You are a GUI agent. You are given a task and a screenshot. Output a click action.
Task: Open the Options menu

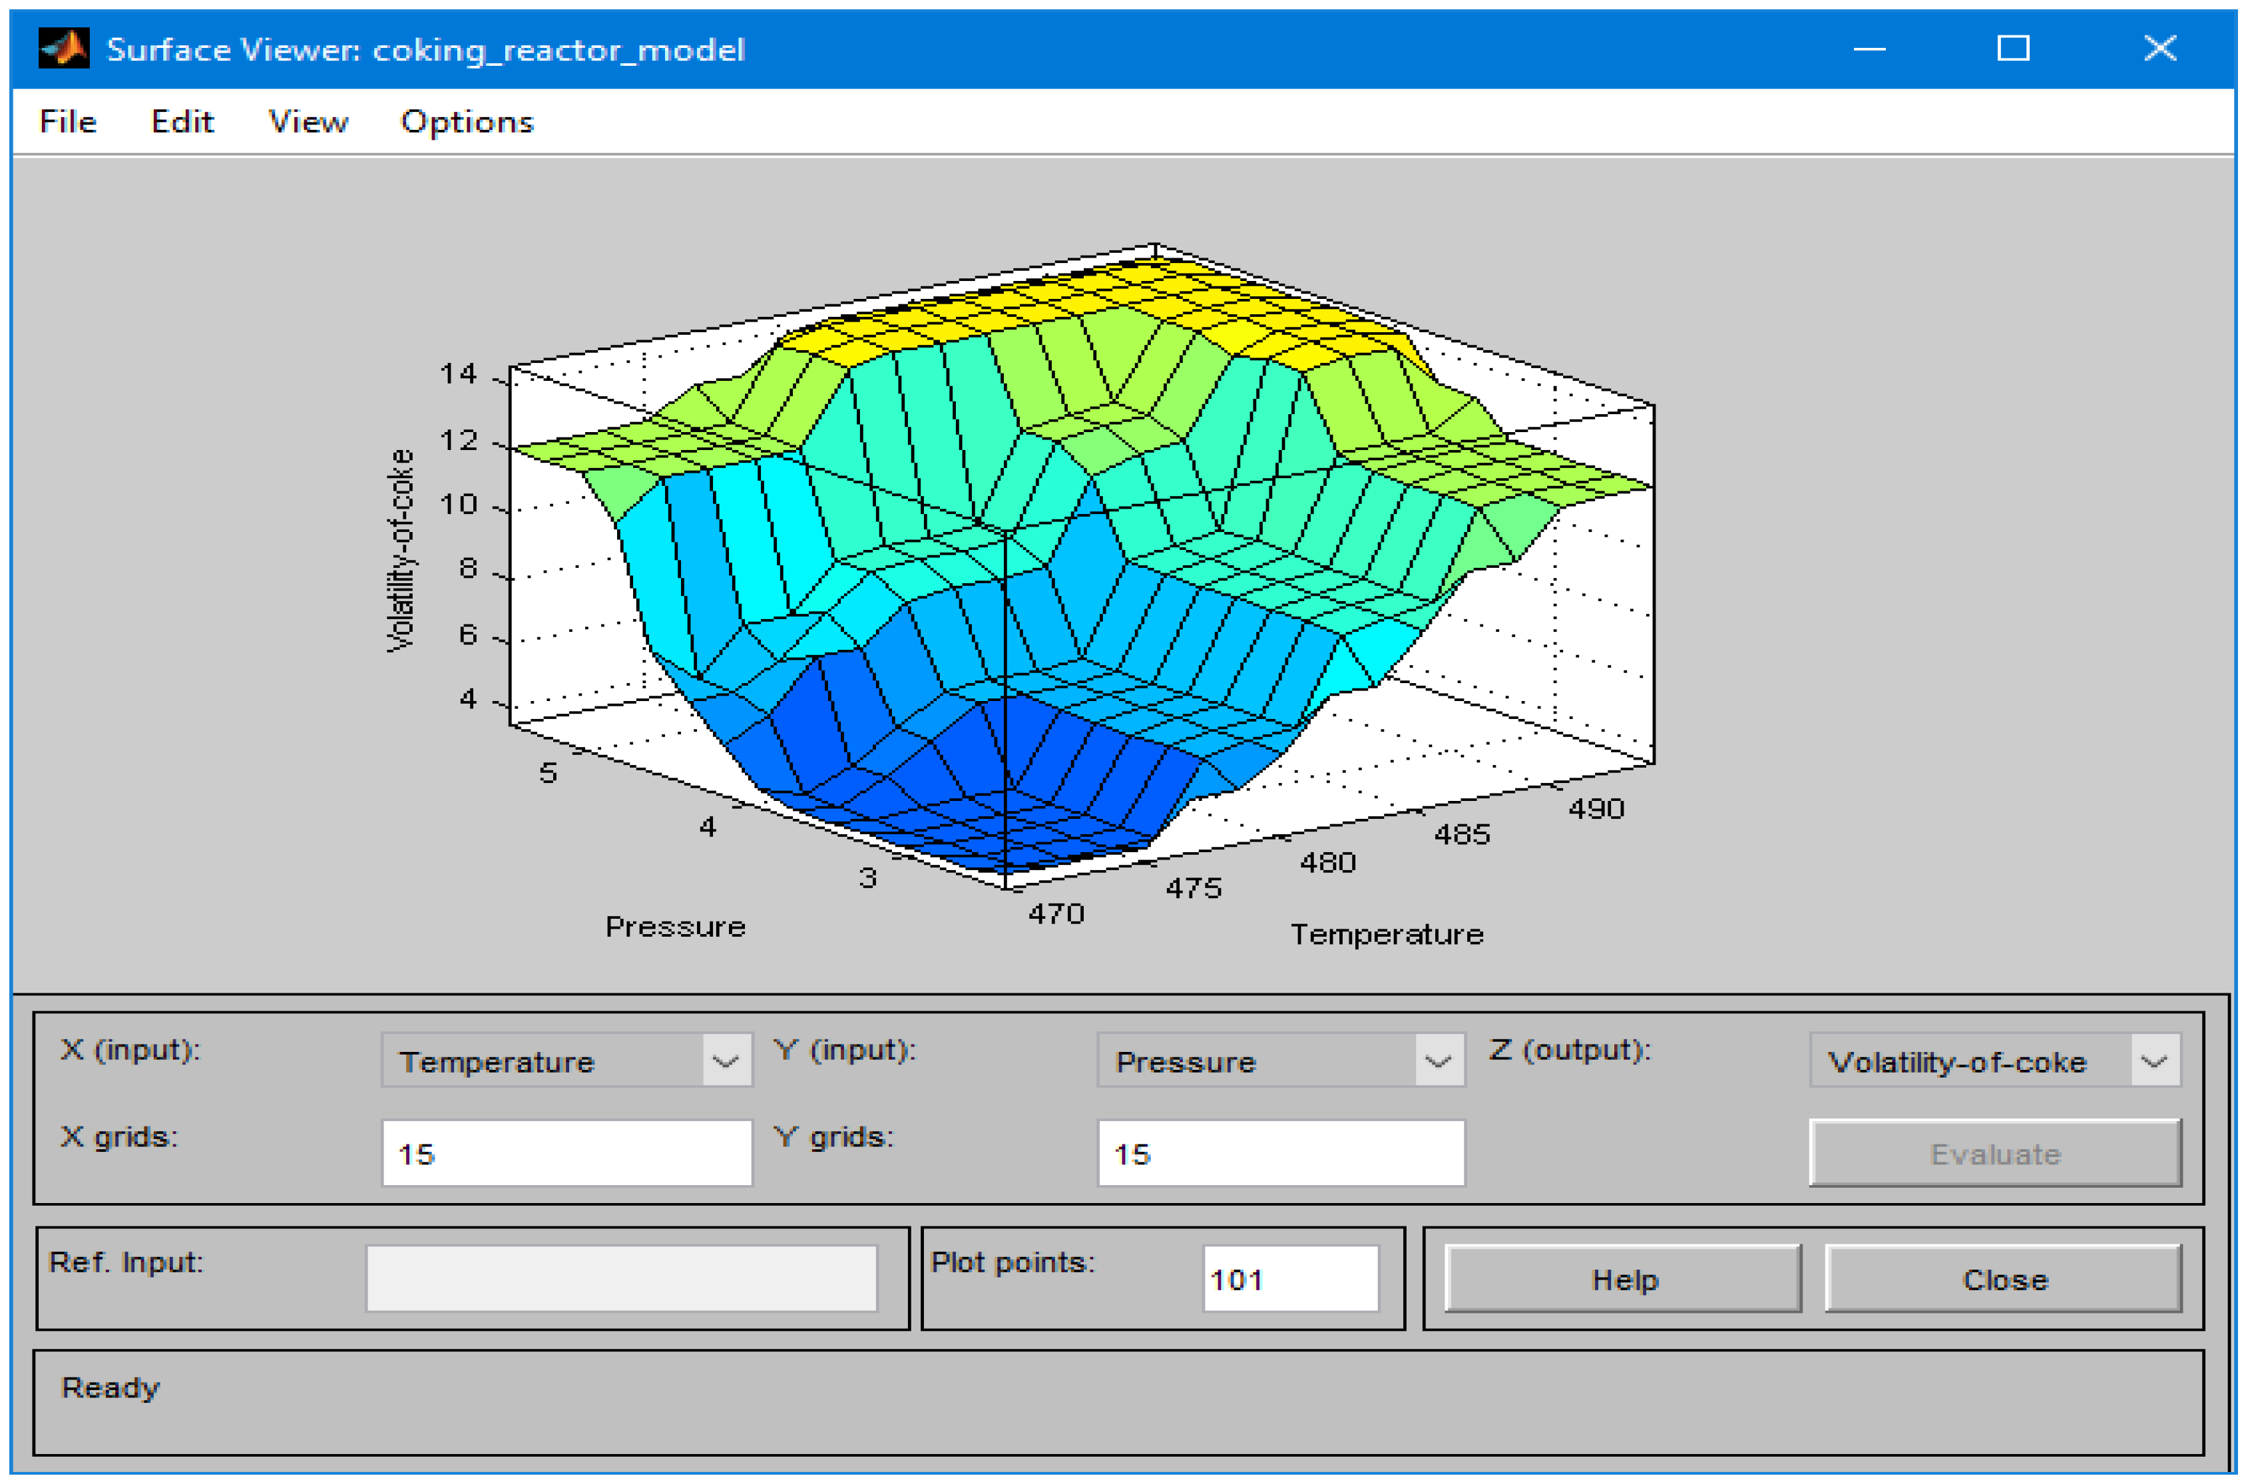467,121
